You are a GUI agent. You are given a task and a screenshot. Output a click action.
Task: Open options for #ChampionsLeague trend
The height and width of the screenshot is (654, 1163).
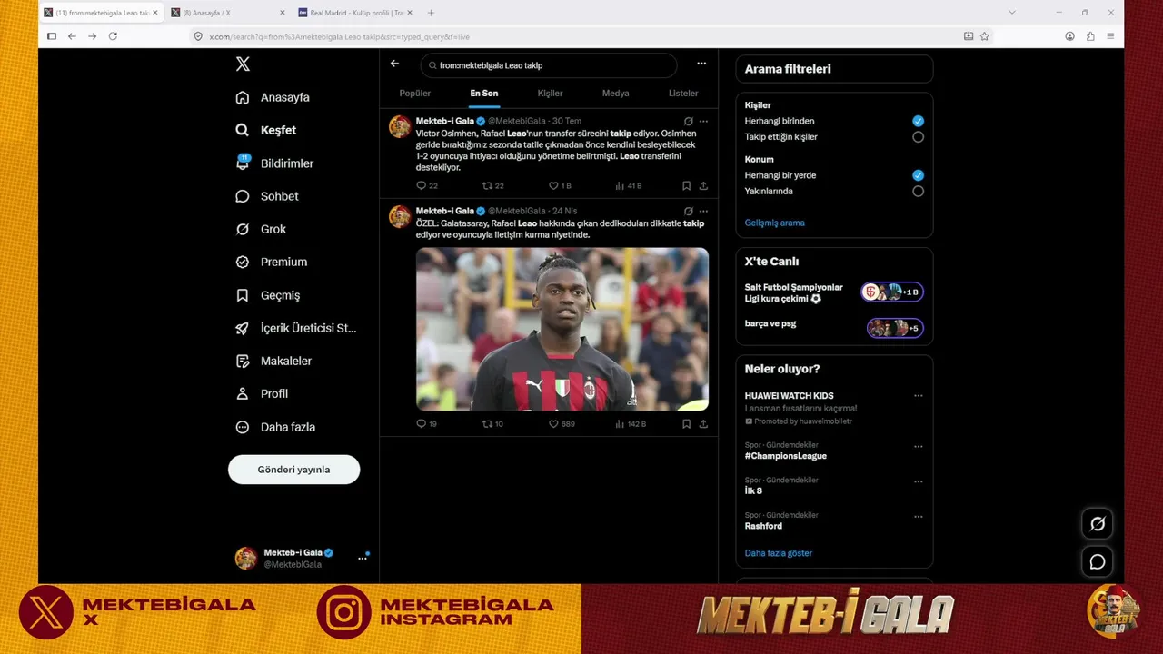point(918,447)
